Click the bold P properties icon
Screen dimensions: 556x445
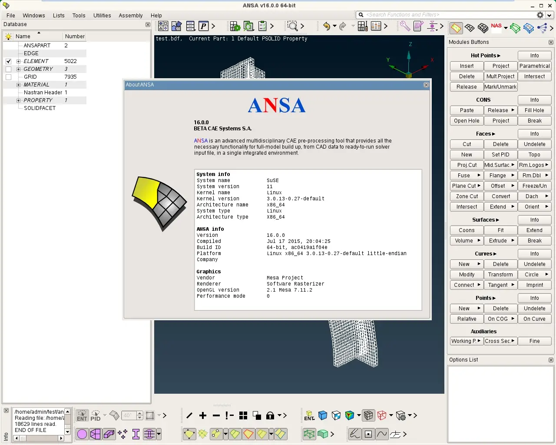coord(204,27)
